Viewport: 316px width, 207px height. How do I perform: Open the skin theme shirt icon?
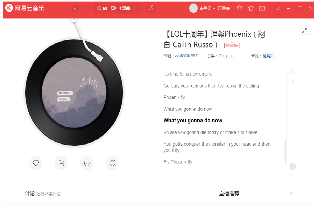[x=251, y=8]
